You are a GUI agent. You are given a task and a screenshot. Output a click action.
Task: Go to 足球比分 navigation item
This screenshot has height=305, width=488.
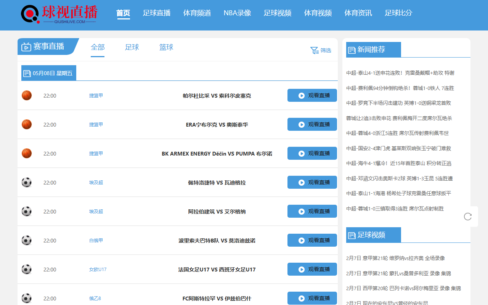click(x=399, y=13)
